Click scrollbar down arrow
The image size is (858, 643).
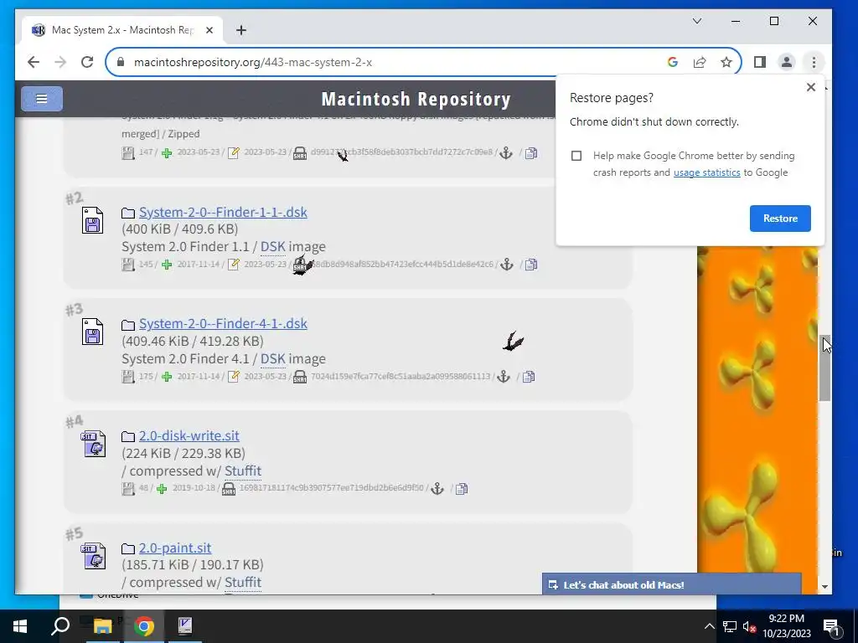click(x=825, y=587)
